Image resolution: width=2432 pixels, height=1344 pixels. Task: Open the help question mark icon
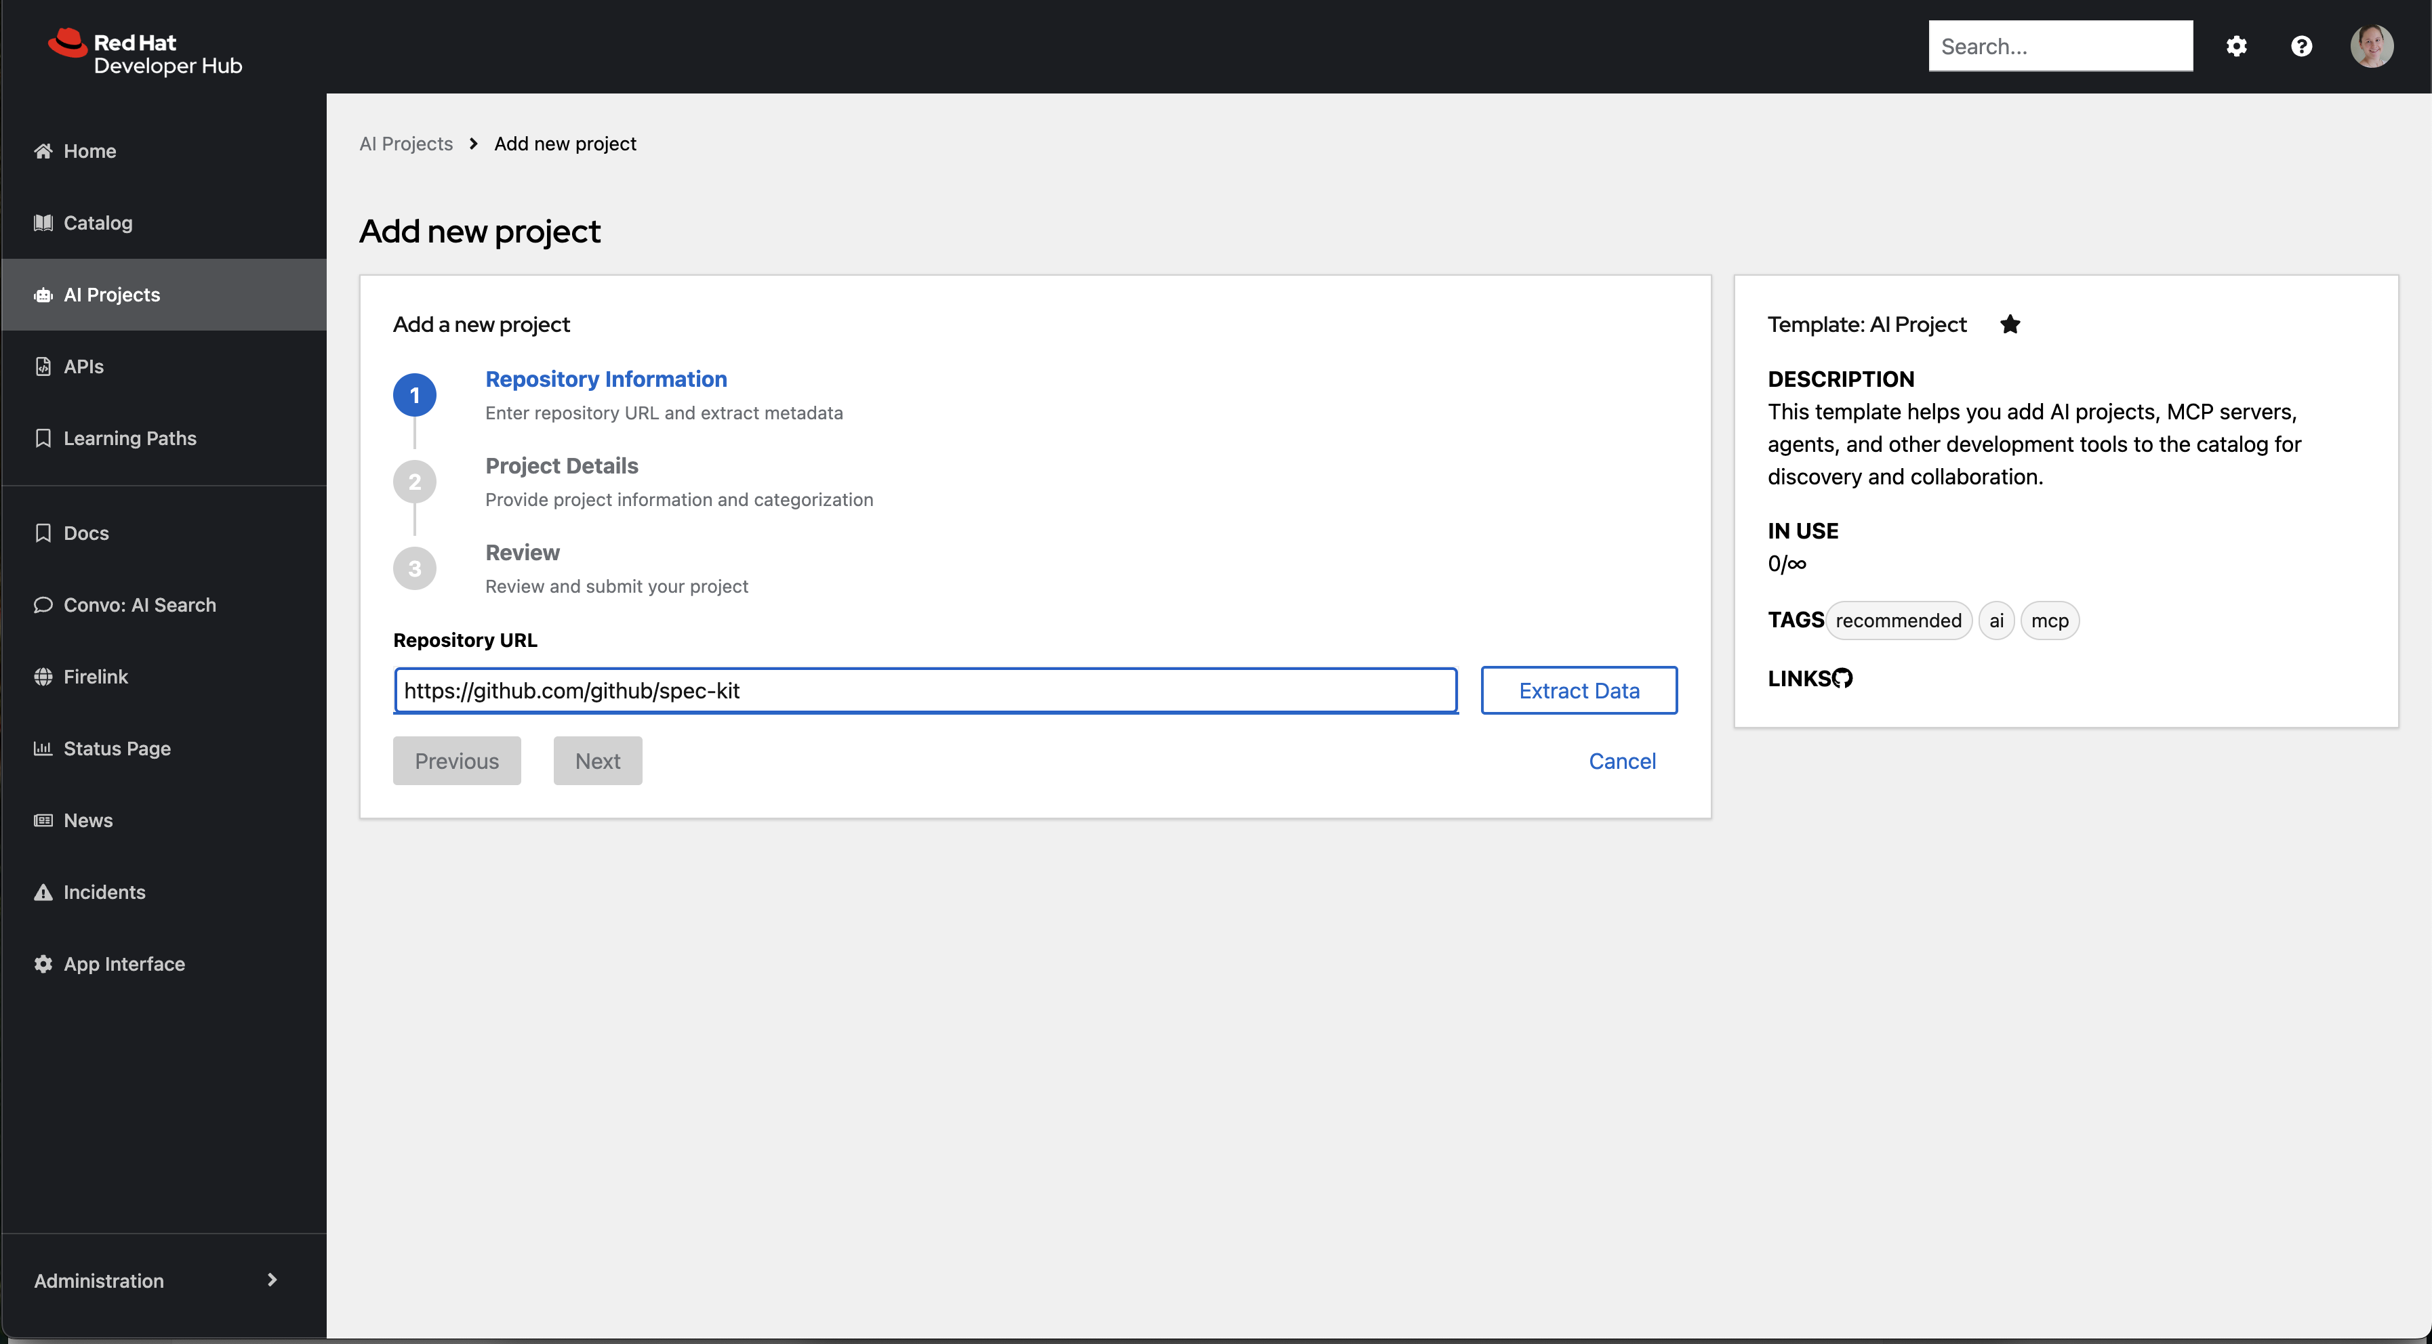pyautogui.click(x=2301, y=46)
